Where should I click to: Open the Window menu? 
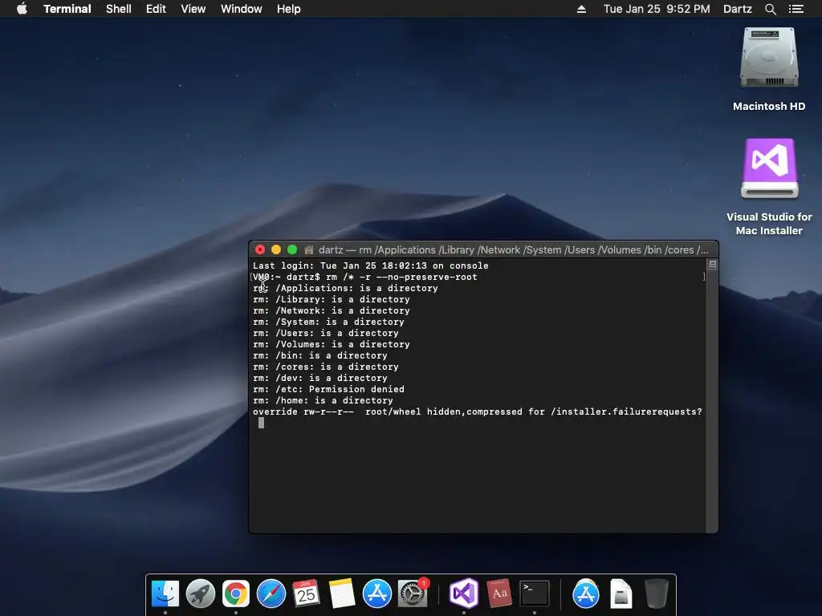241,9
